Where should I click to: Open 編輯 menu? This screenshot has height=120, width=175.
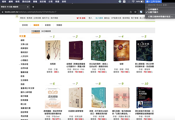(11, 1)
